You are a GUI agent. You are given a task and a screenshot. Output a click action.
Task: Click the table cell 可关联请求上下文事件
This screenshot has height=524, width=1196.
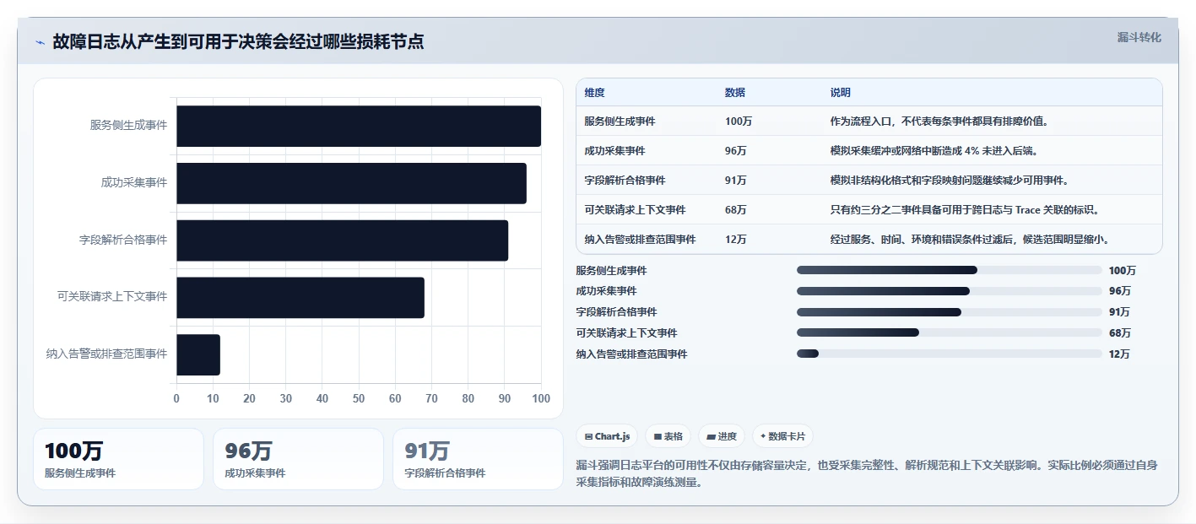click(635, 210)
